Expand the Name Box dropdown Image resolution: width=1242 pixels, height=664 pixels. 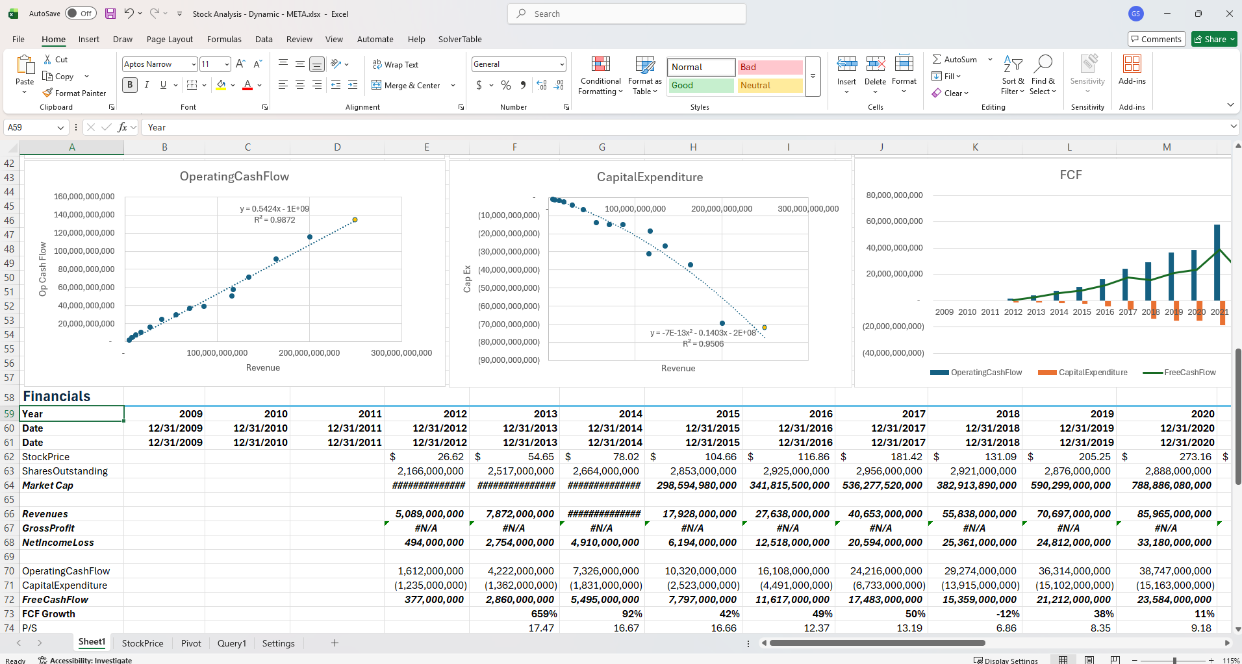coord(60,127)
